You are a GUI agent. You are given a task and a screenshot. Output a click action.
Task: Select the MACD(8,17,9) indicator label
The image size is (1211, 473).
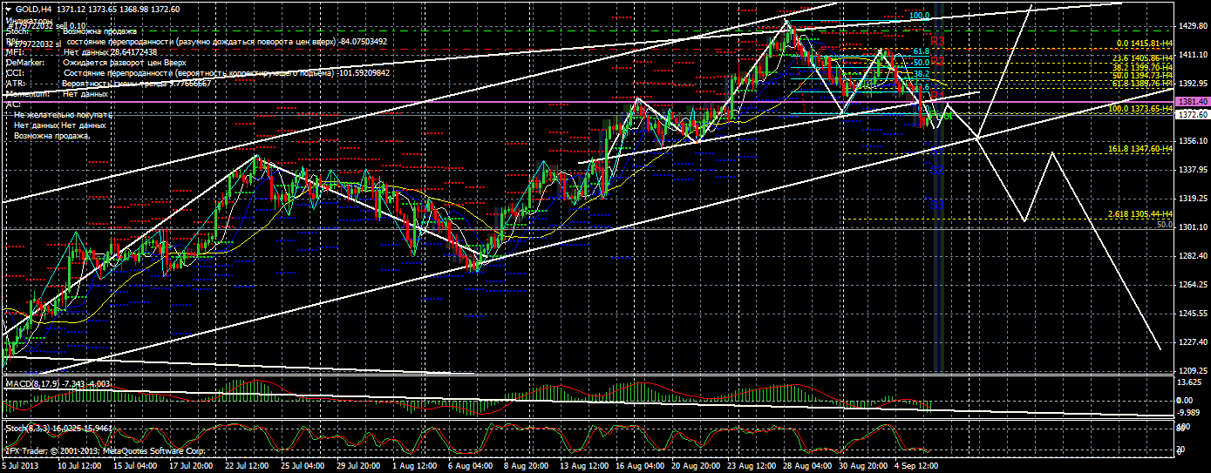(x=32, y=383)
